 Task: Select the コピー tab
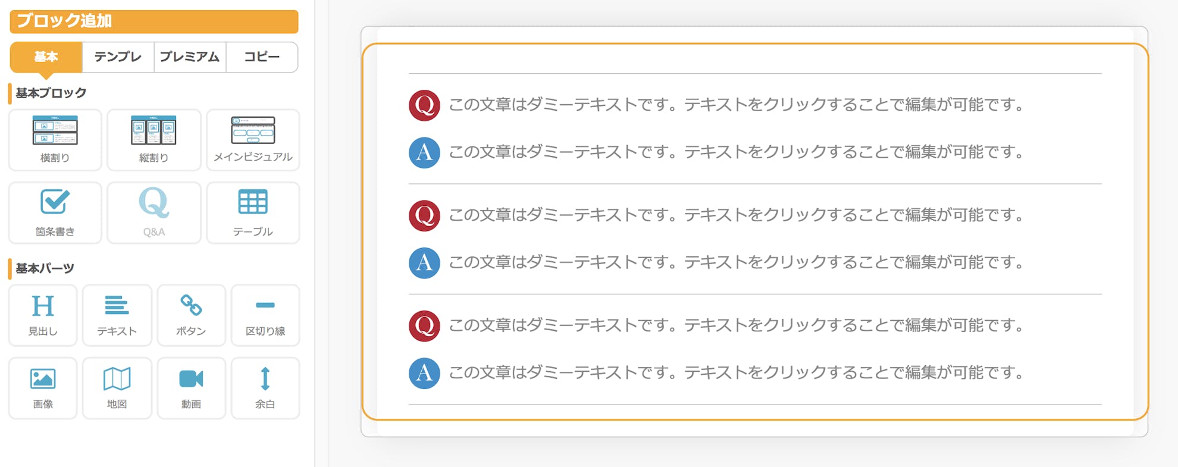[x=262, y=57]
